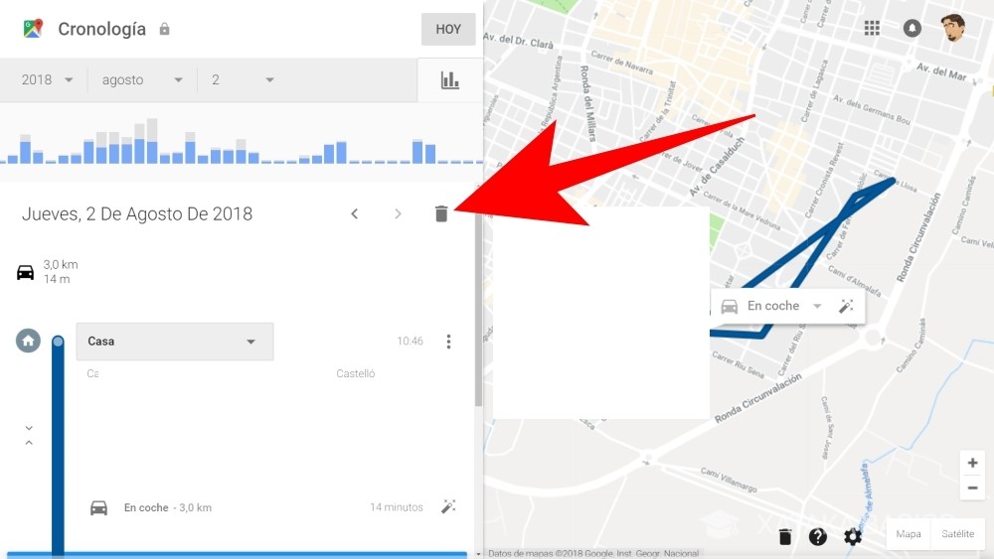Delete the day using the trash icon
The image size is (994, 559).
pyautogui.click(x=441, y=213)
